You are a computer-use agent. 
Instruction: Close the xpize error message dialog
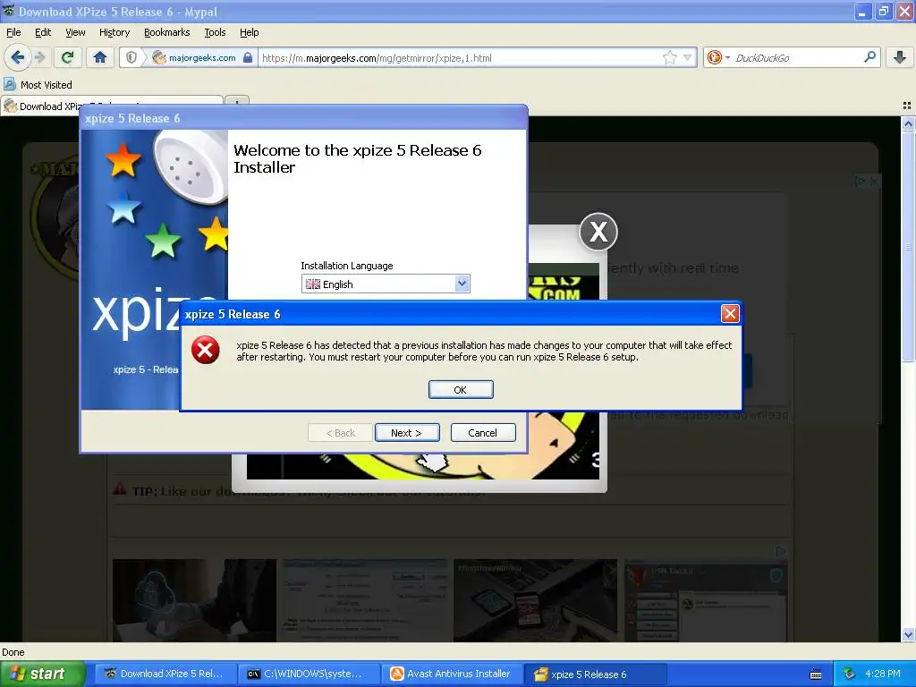click(x=730, y=314)
